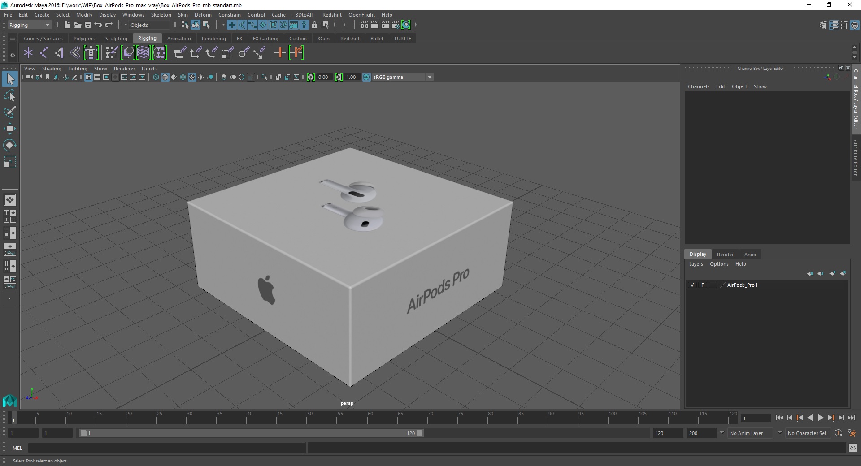The height and width of the screenshot is (466, 861).
Task: Click the Save Scene disk icon
Action: coord(88,25)
